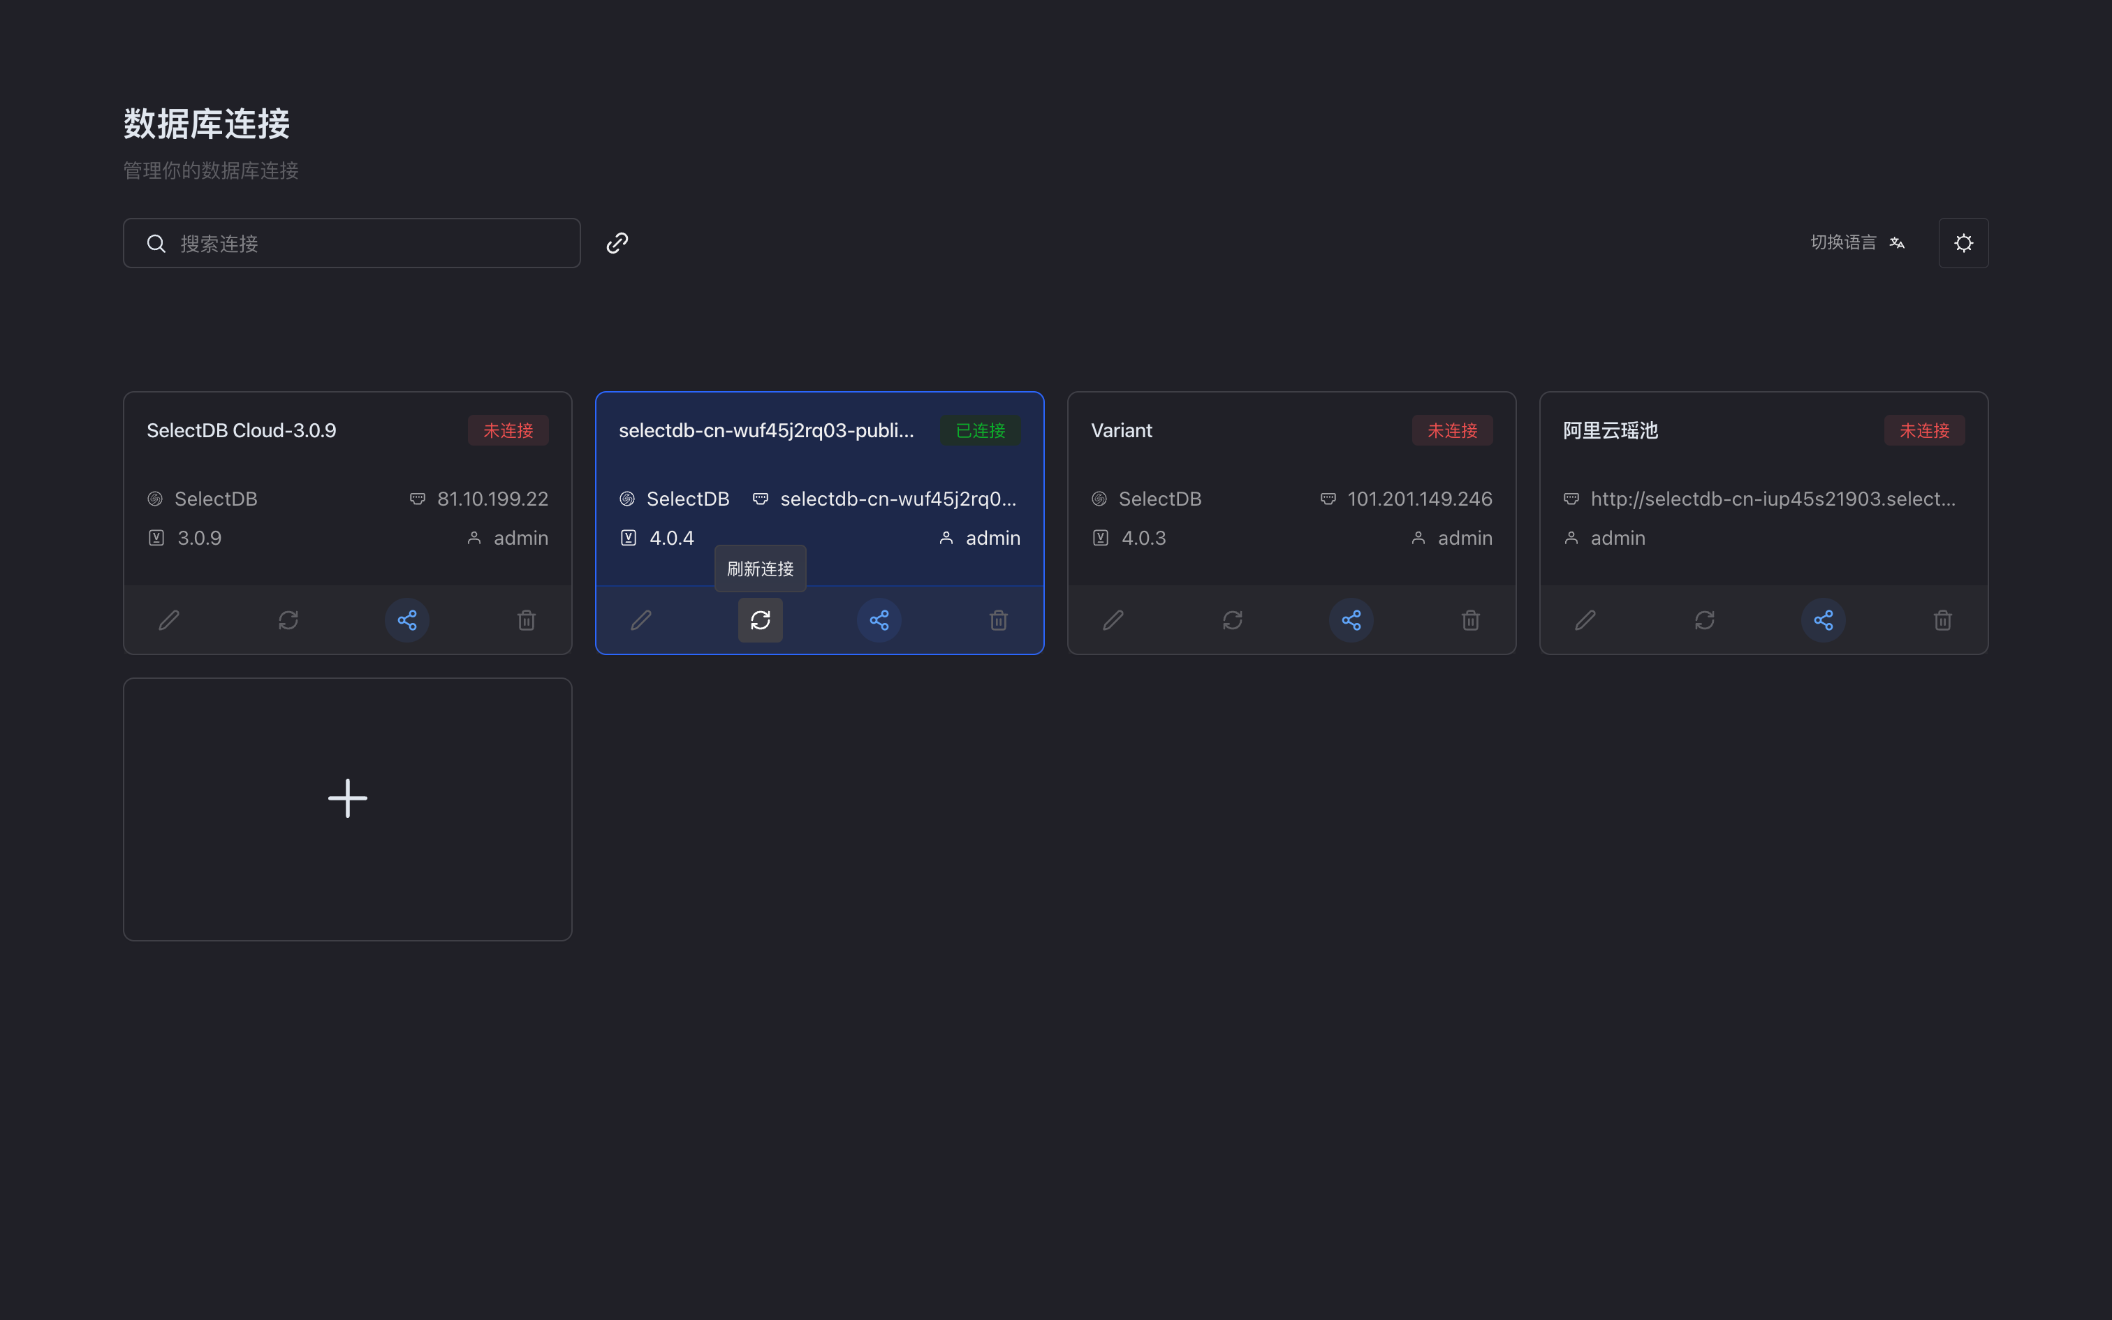Edit the selectdb-cn-wuf45j2rq03 connection
Image resolution: width=2112 pixels, height=1320 pixels.
coord(641,620)
